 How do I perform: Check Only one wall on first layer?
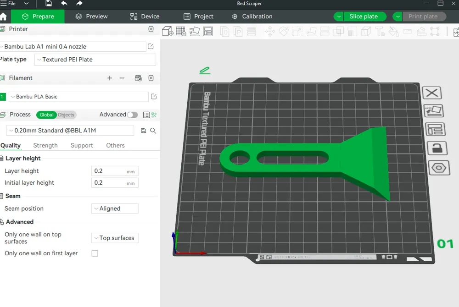95,253
